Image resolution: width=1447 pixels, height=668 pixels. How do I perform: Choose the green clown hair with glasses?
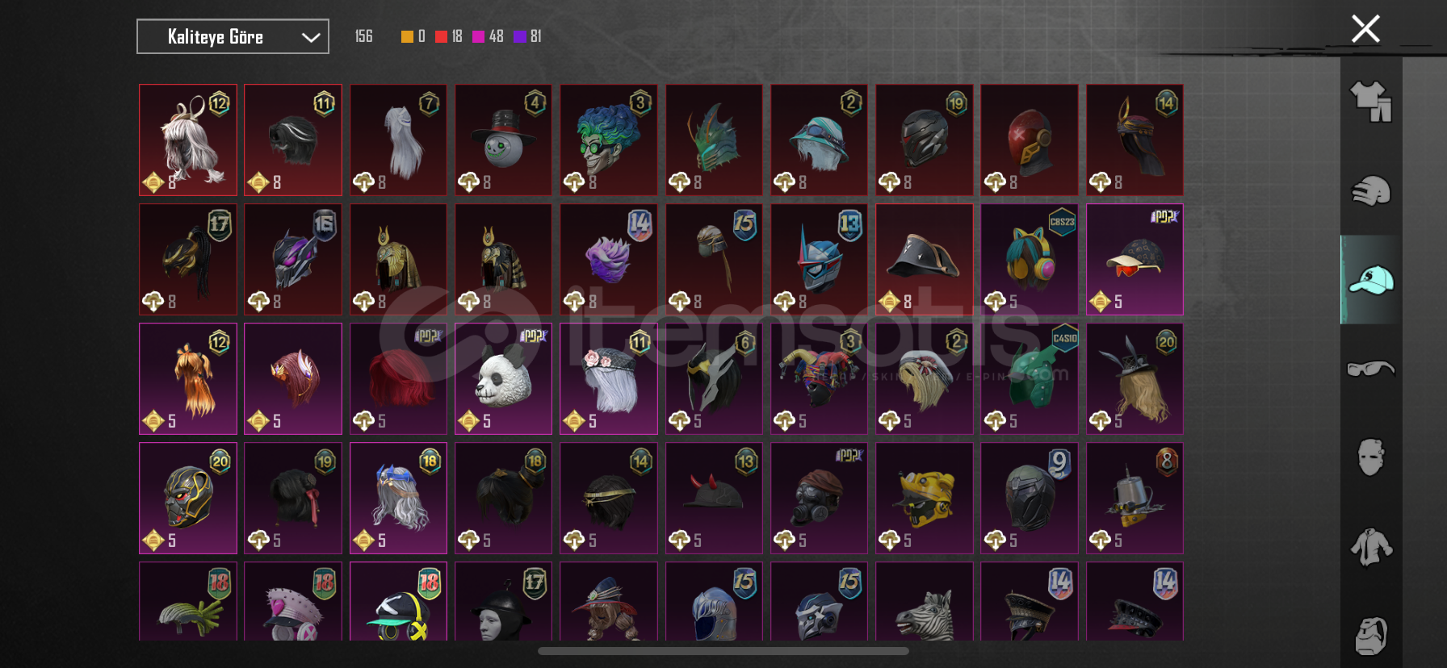609,140
